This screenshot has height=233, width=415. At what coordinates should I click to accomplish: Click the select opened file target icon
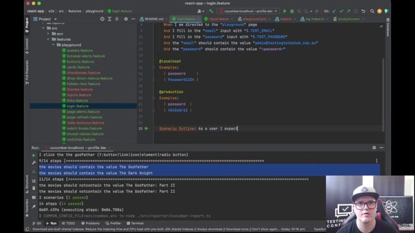click(x=102, y=19)
